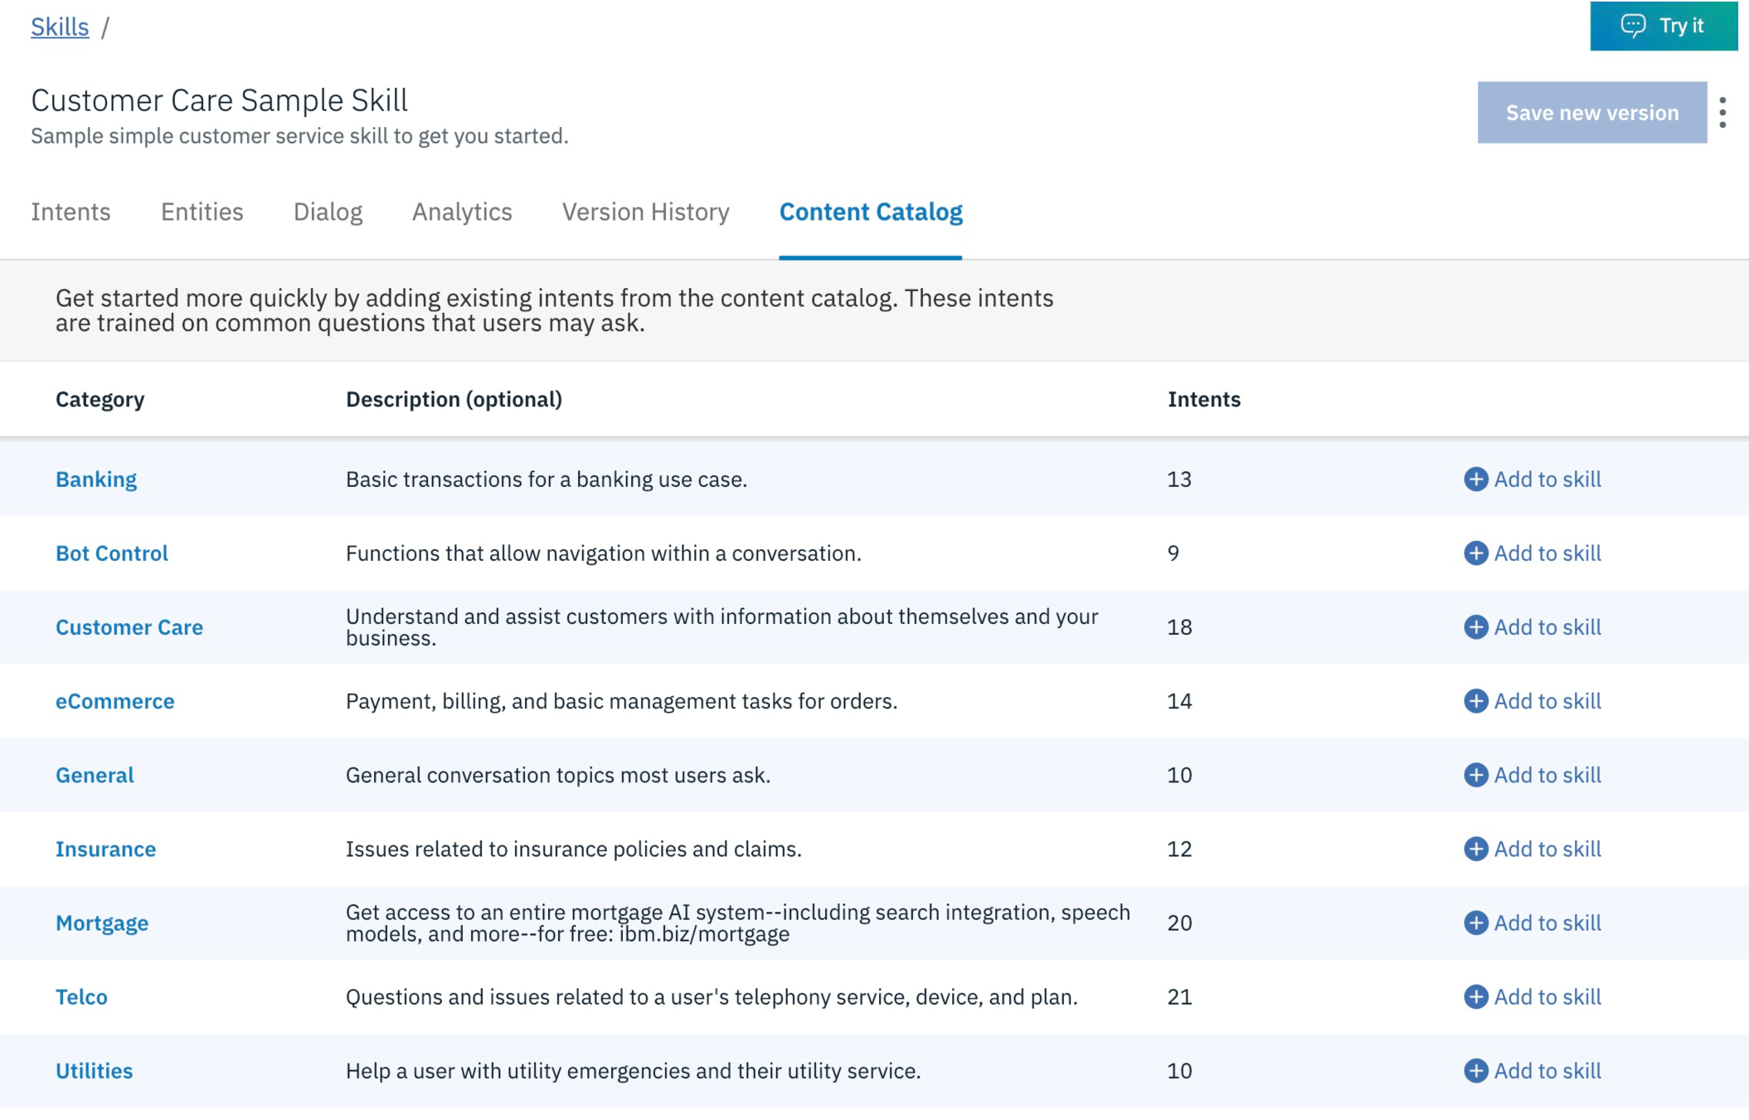Click Mortgage row's add plus icon
The height and width of the screenshot is (1120, 1749).
1475,922
